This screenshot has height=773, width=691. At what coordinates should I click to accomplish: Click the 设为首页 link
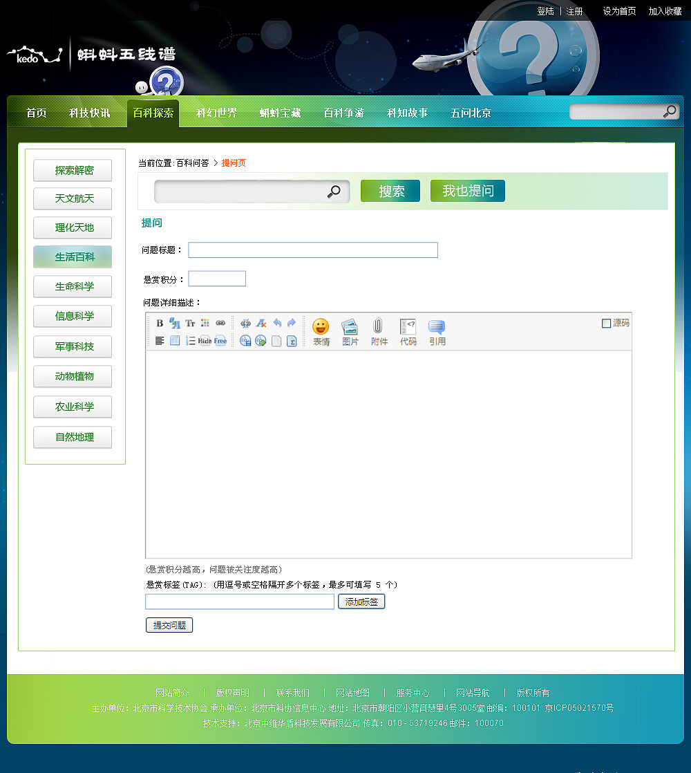620,11
